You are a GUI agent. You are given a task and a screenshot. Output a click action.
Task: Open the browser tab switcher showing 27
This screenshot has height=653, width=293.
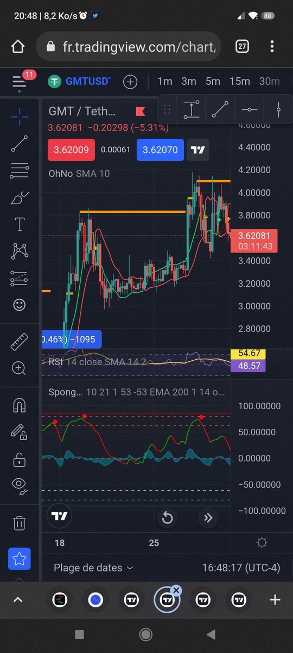[242, 47]
